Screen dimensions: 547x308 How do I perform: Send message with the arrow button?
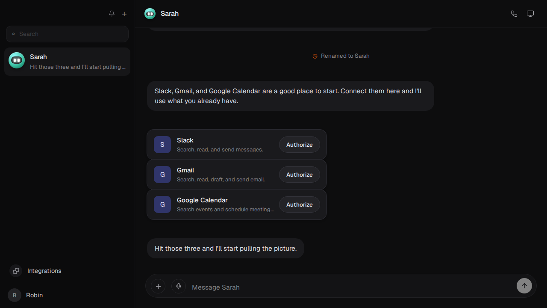point(524,286)
